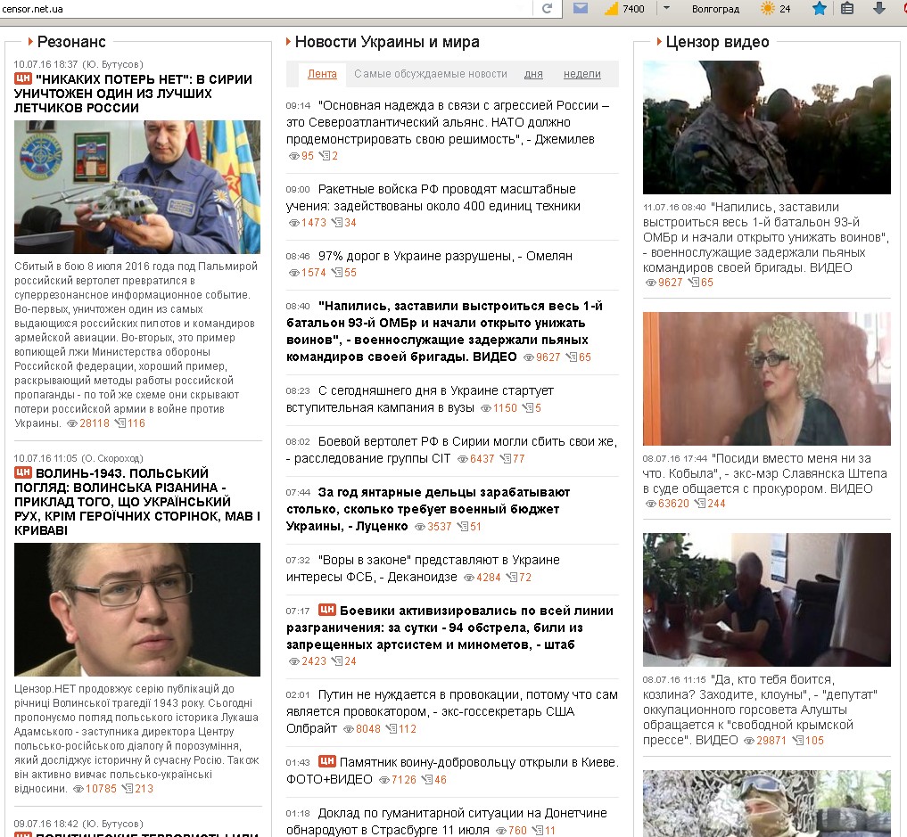The image size is (907, 837).
Task: Open the 07:32 Воры в законе news item
Action: [x=423, y=568]
